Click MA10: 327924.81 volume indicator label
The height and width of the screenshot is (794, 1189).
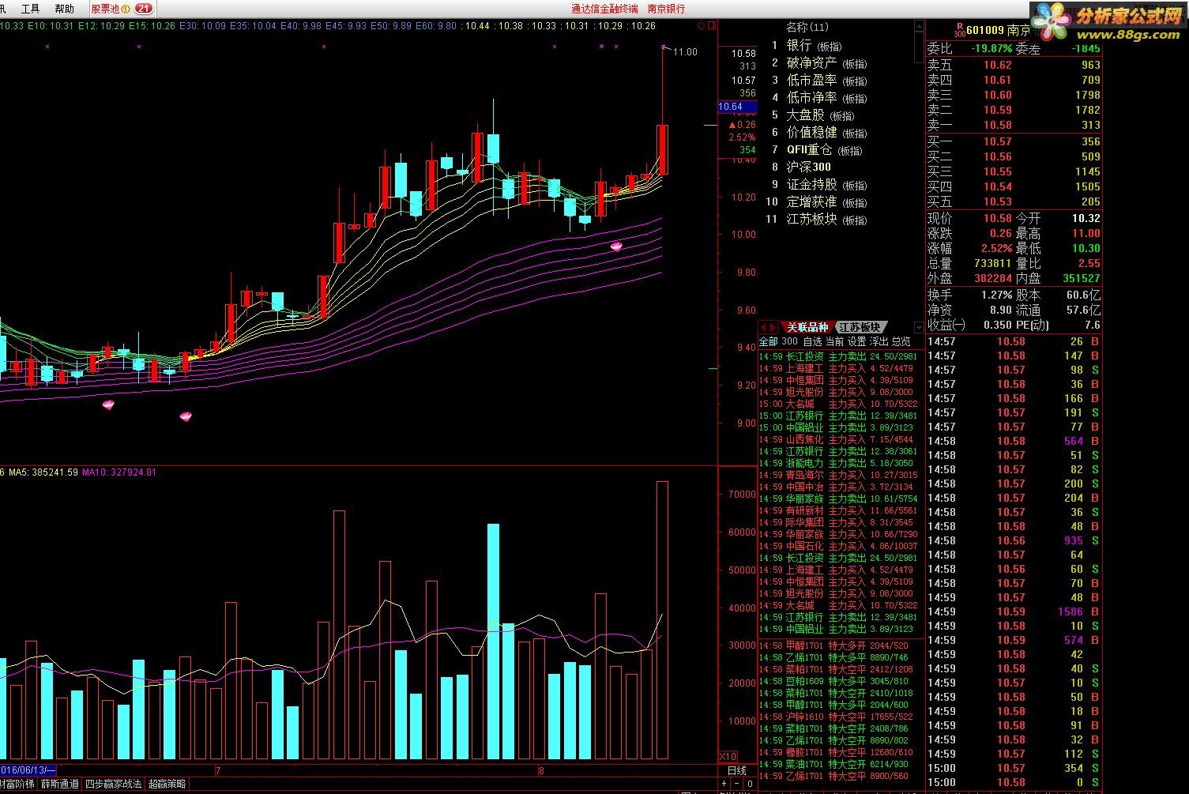tap(119, 472)
